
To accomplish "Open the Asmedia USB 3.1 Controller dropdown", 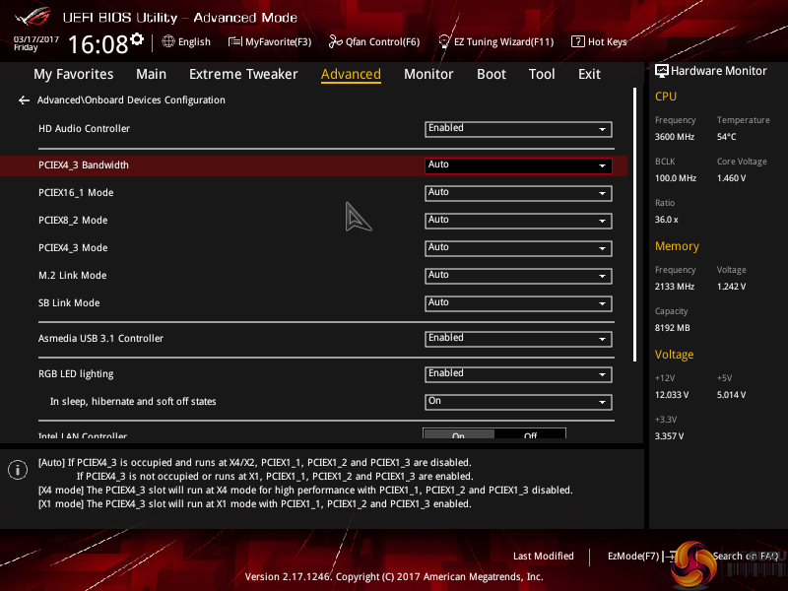I will (x=518, y=339).
